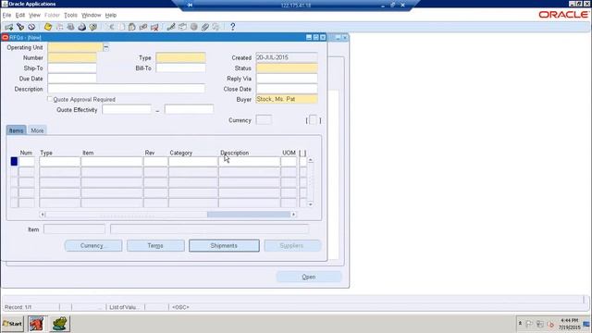Image resolution: width=592 pixels, height=333 pixels.
Task: Click the Reply Via input field
Action: coord(287,79)
